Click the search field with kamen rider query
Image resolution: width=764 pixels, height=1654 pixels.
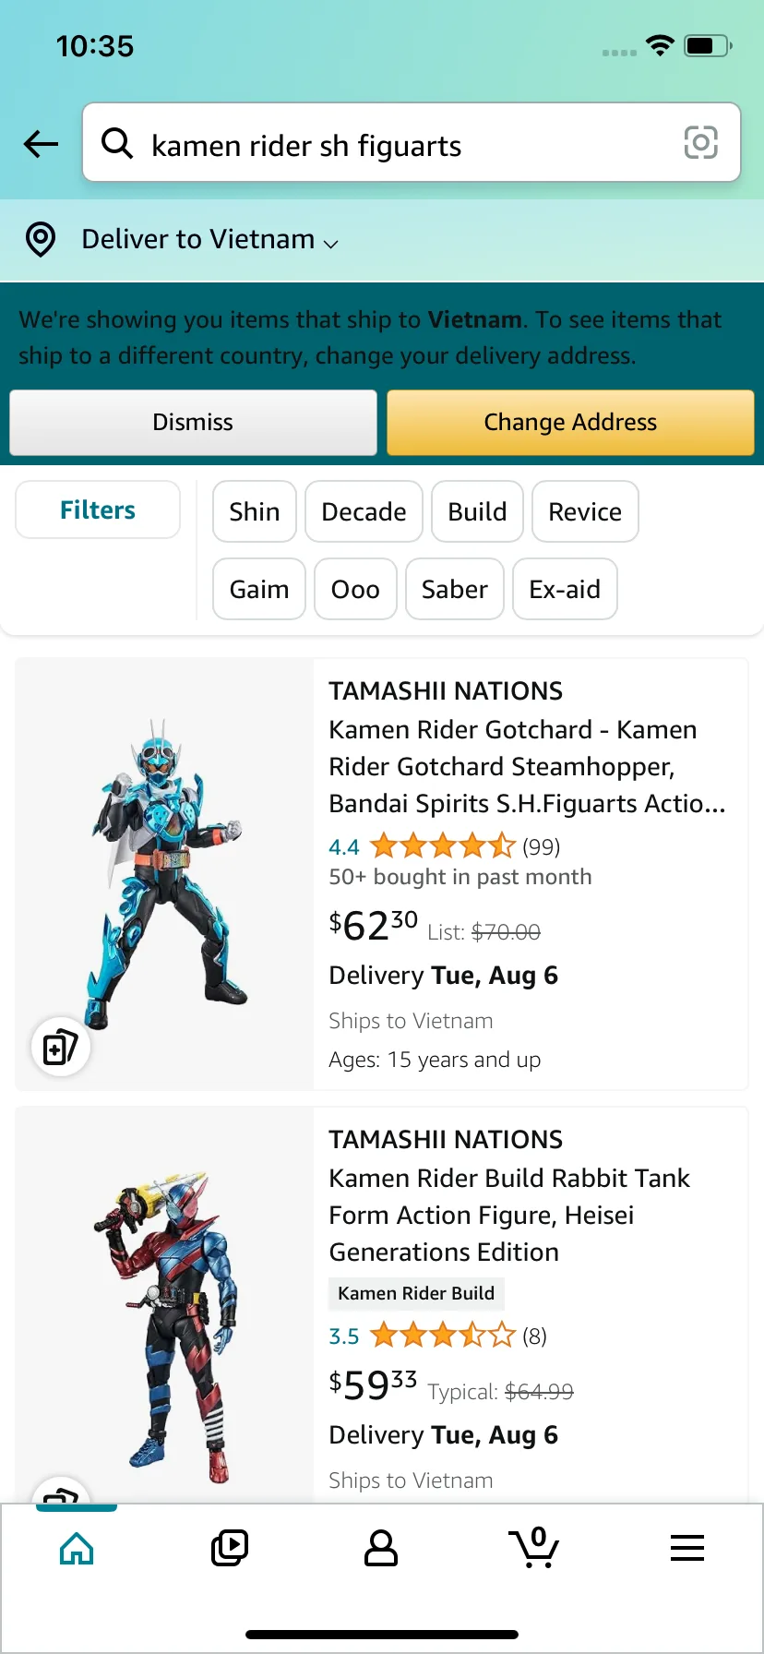(406, 144)
